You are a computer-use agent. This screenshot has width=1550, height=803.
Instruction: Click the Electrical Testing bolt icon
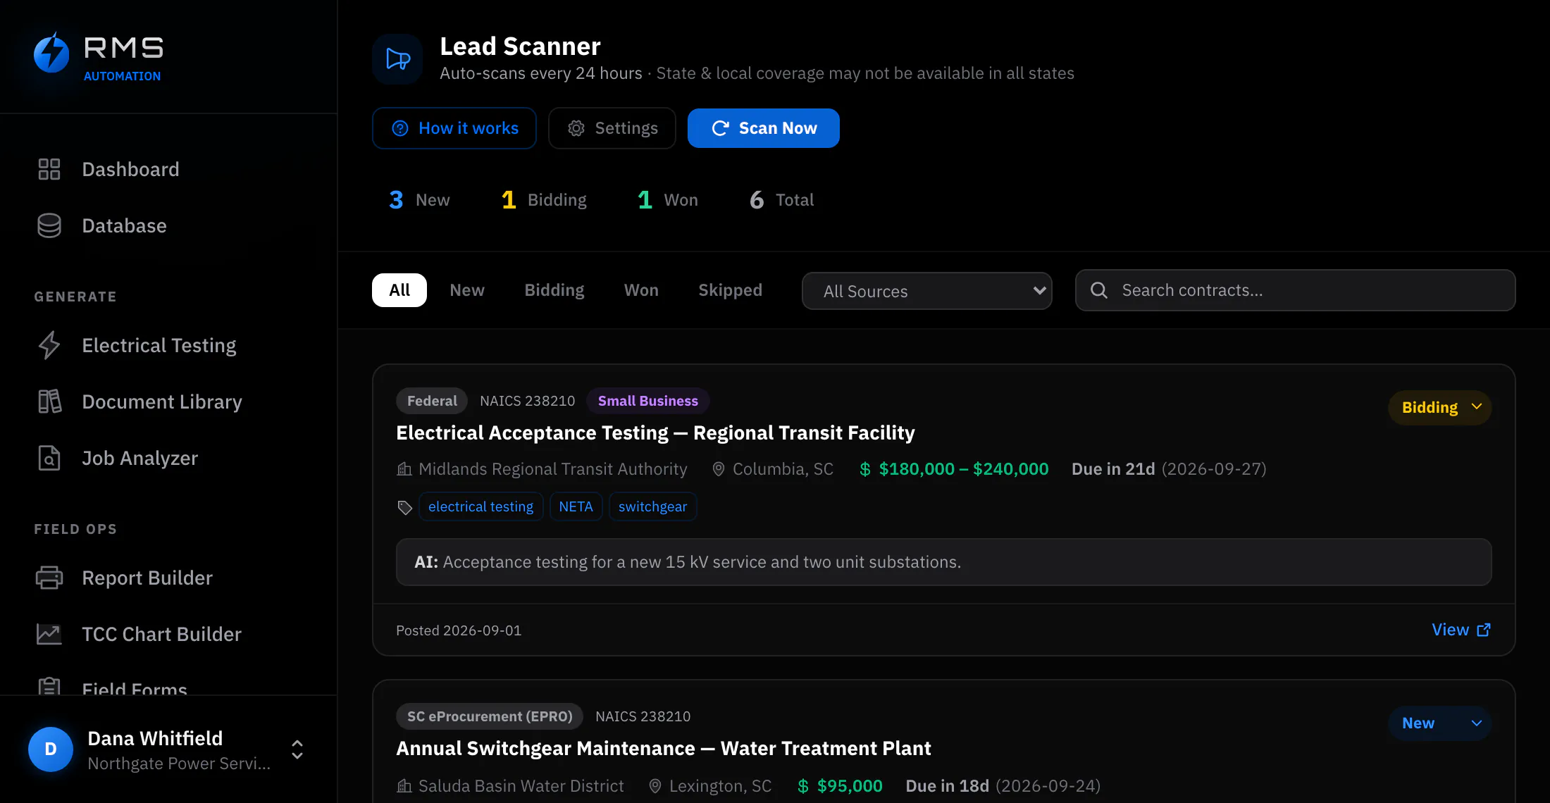[49, 345]
